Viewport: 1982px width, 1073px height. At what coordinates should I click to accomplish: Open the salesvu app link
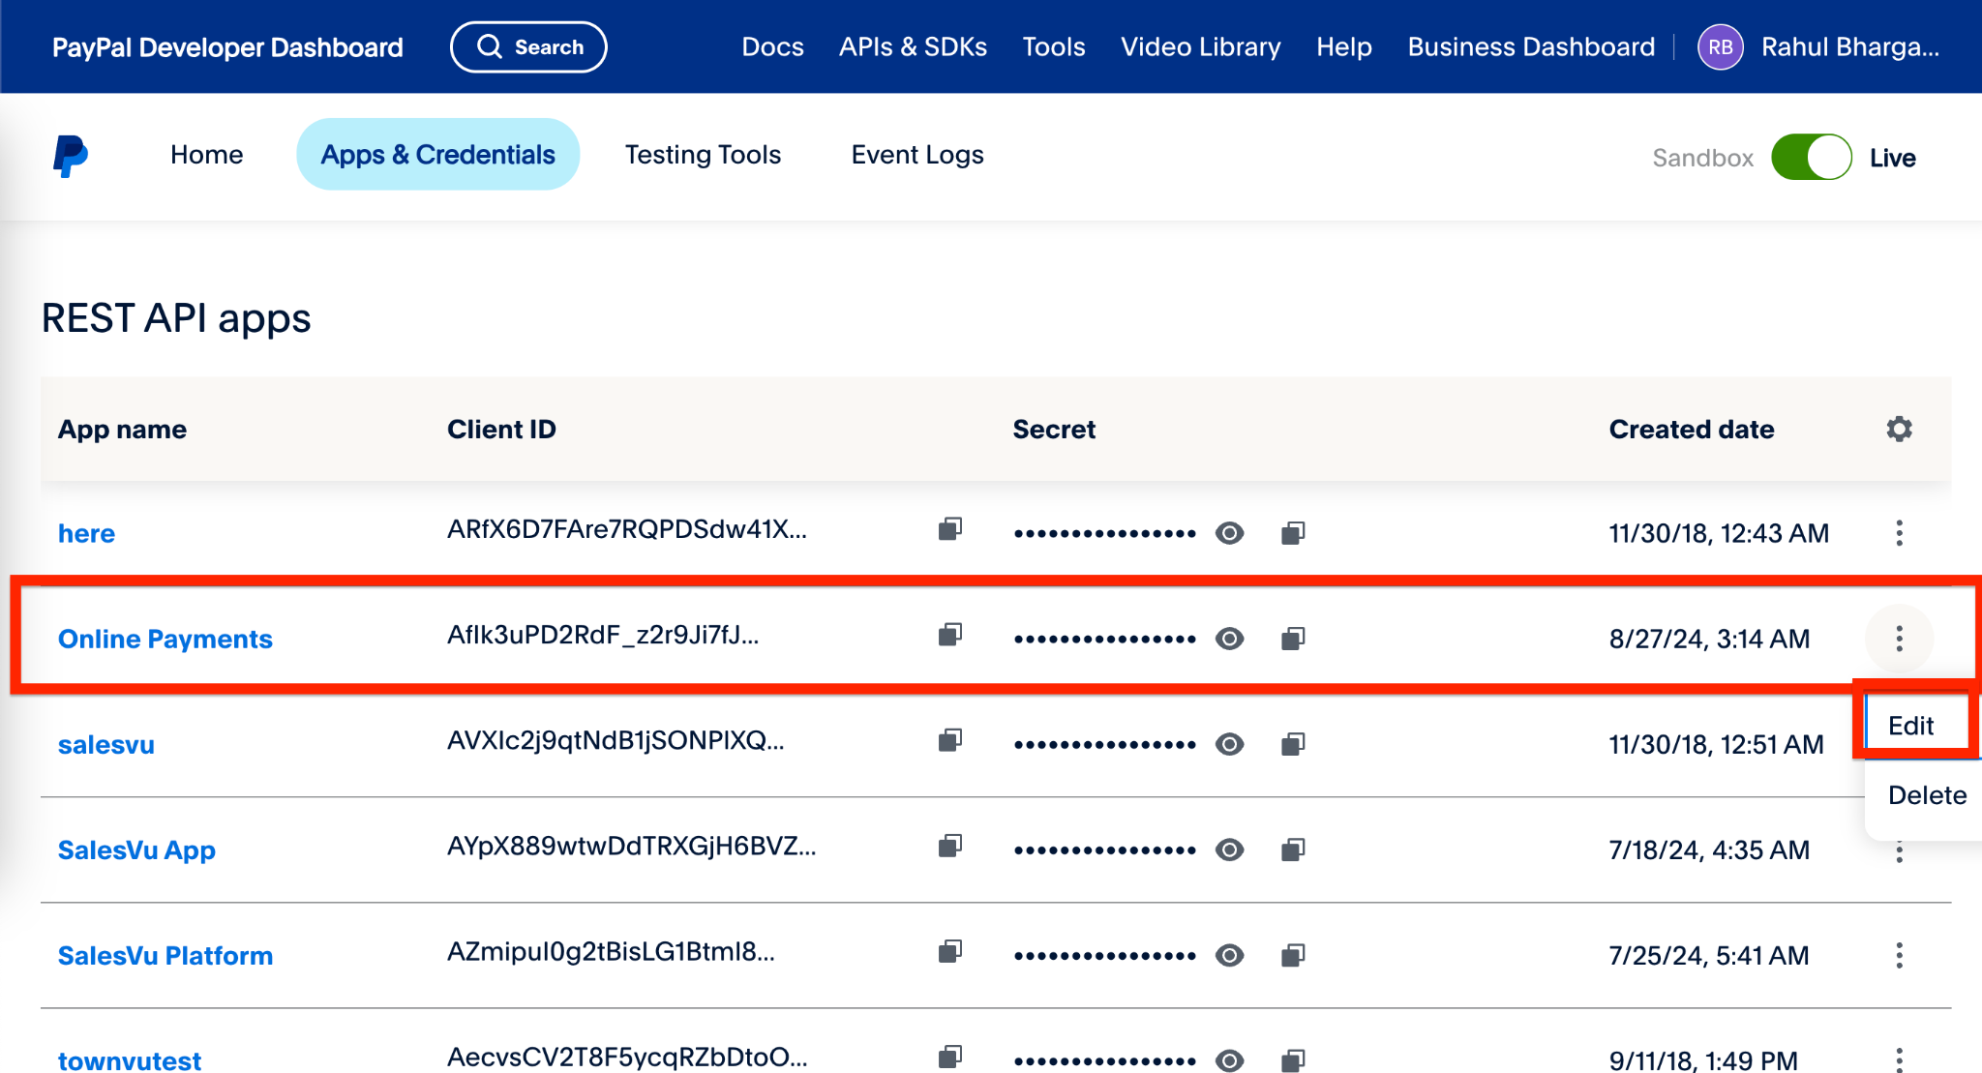pos(106,744)
